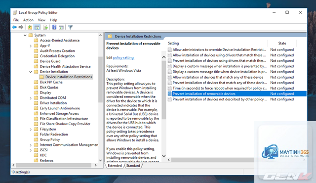Click the Filter funnel icon

pos(70,27)
